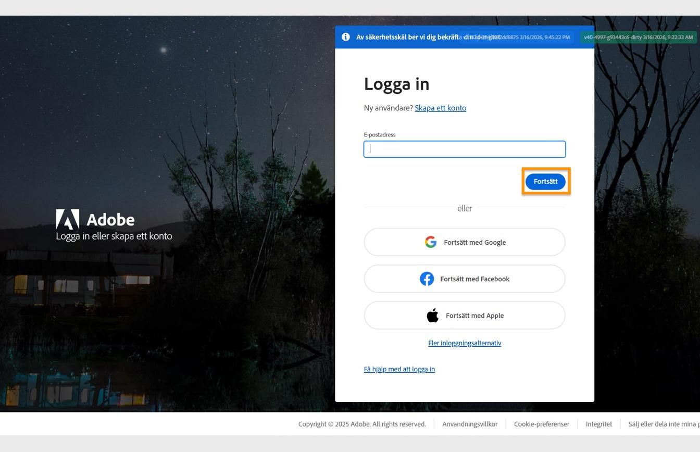Click the Adobe logo icon
The width and height of the screenshot is (700, 452).
tap(67, 219)
